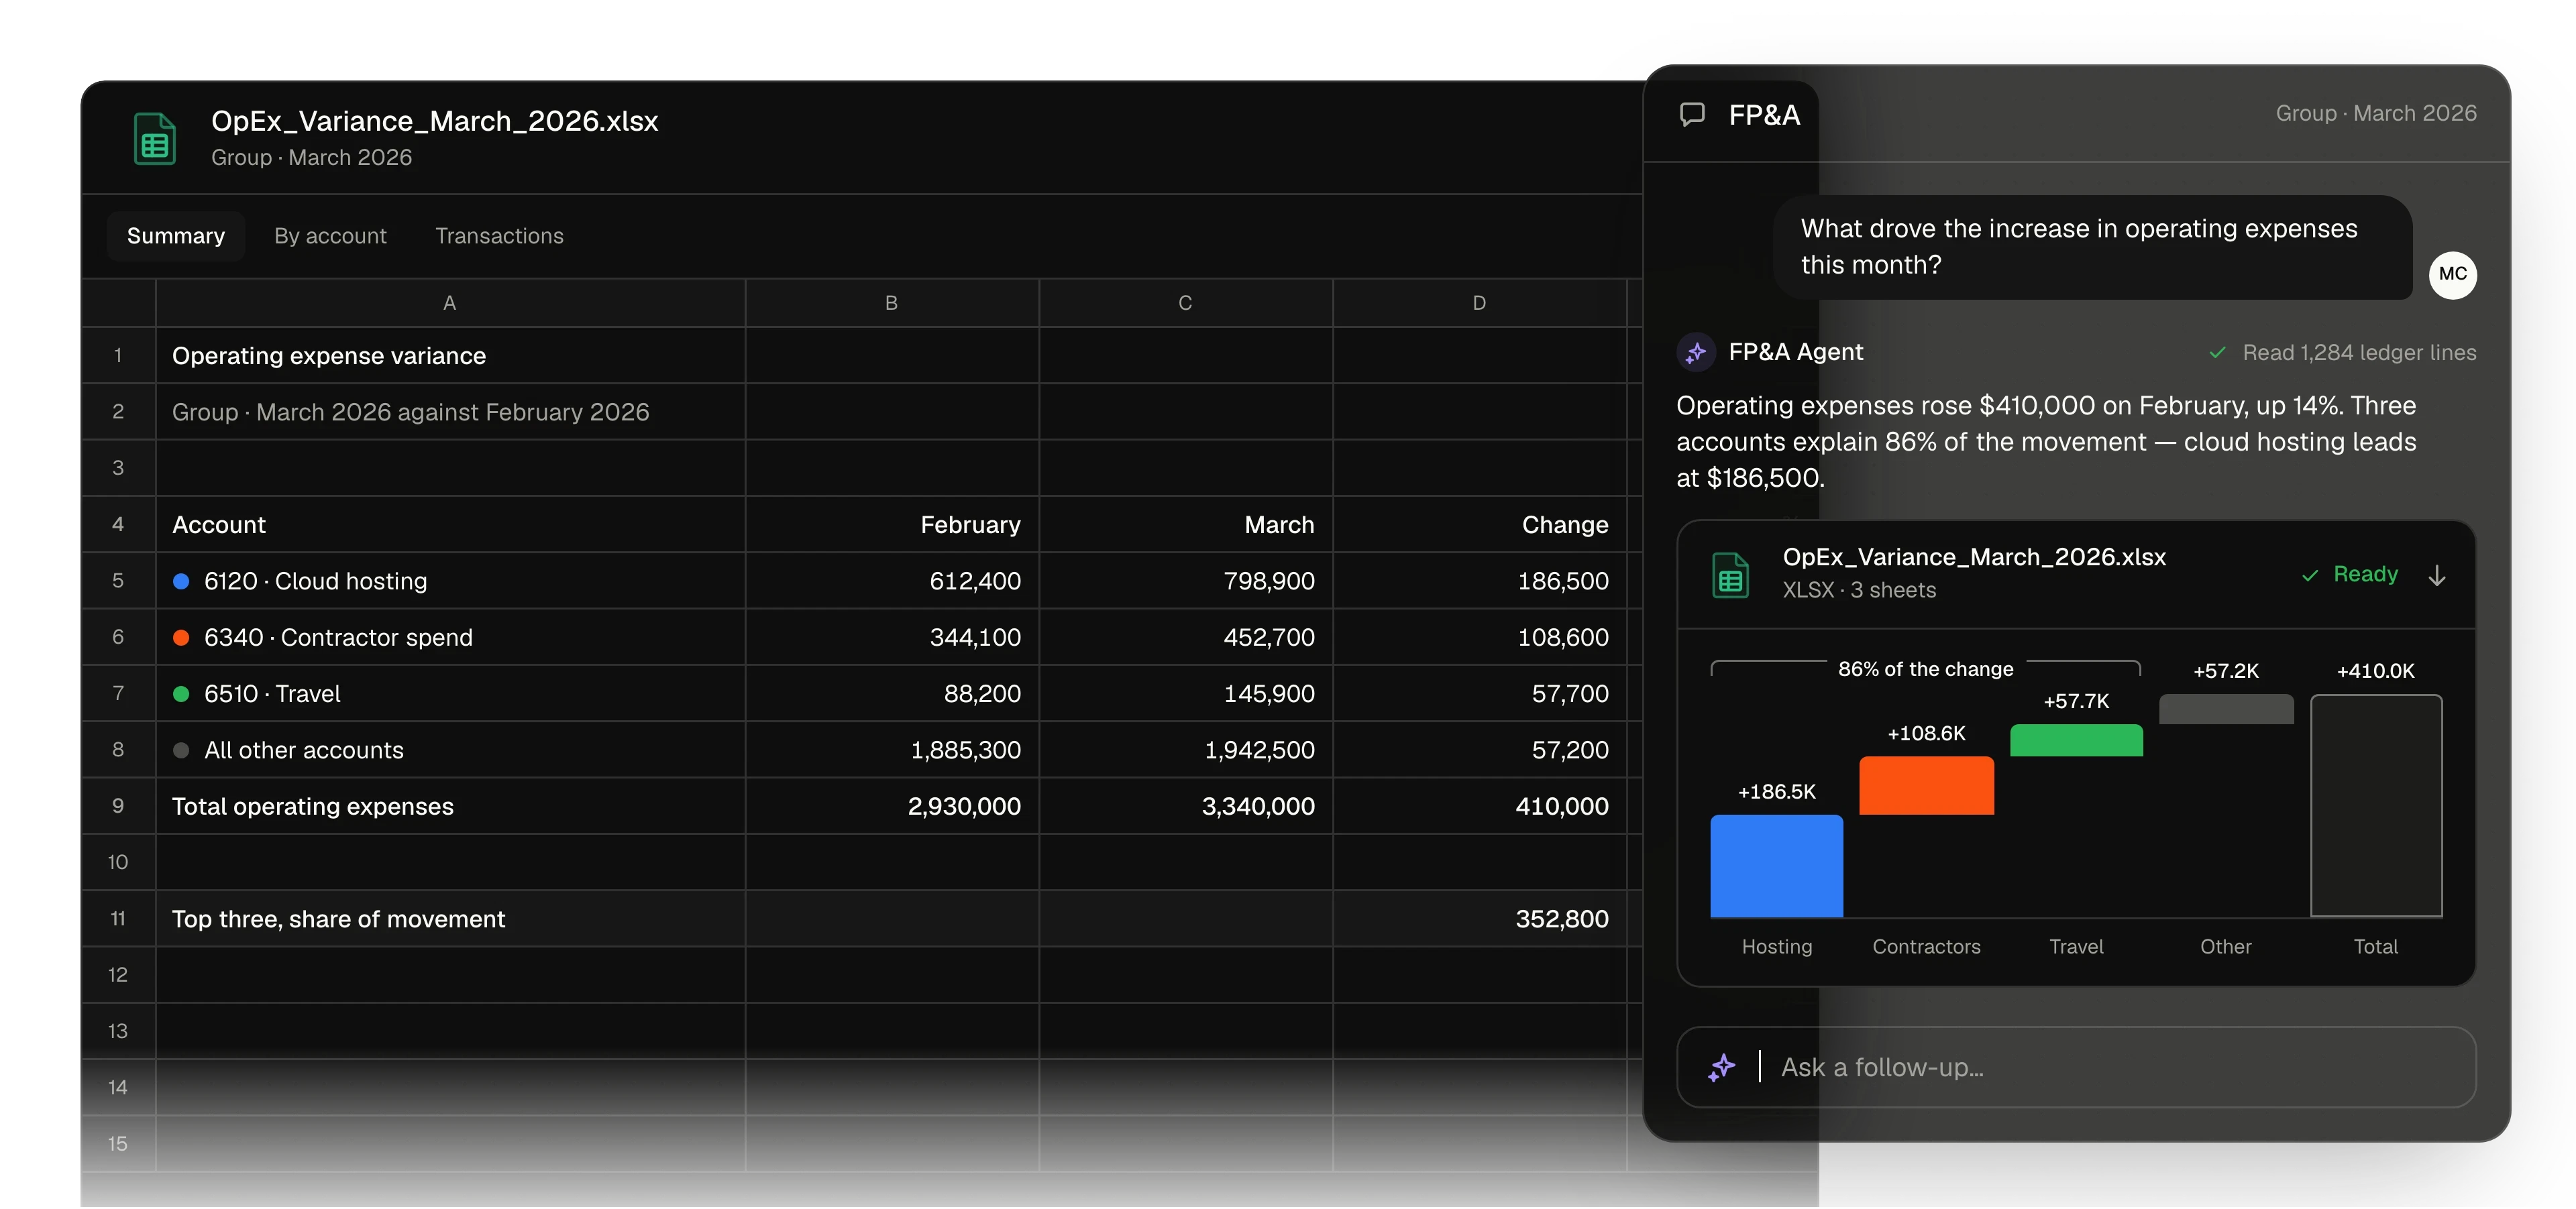The height and width of the screenshot is (1209, 2576).
Task: Select row 5 header
Action: point(118,581)
